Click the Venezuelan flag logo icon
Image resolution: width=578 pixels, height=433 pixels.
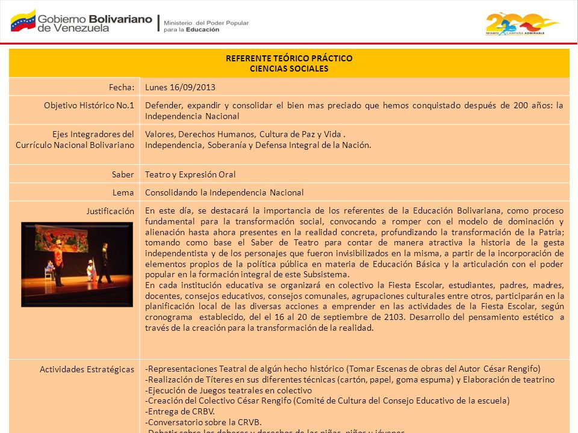pyautogui.click(x=23, y=21)
